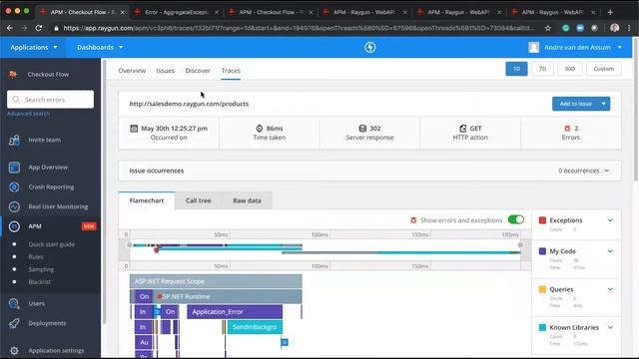This screenshot has width=639, height=359.
Task: Click the red Exceptions color swatch
Action: (542, 220)
